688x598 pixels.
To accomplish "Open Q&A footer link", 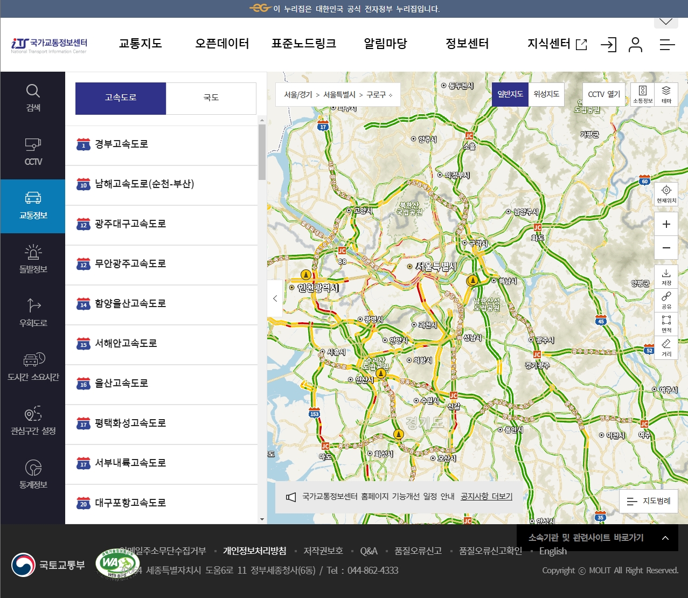I will tap(369, 551).
